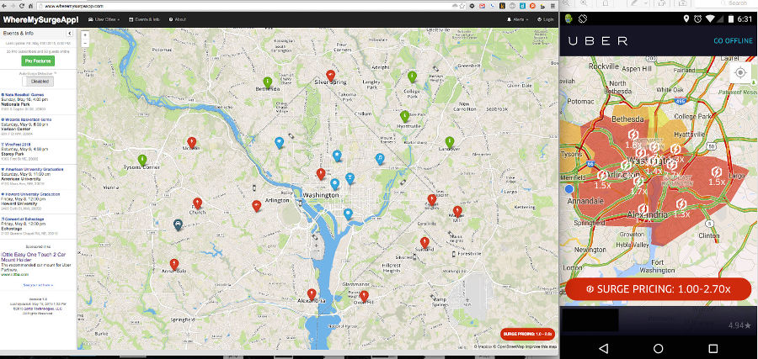Click the red McLean surge pin
Viewport: 758px width, 359px height.
pos(191,142)
